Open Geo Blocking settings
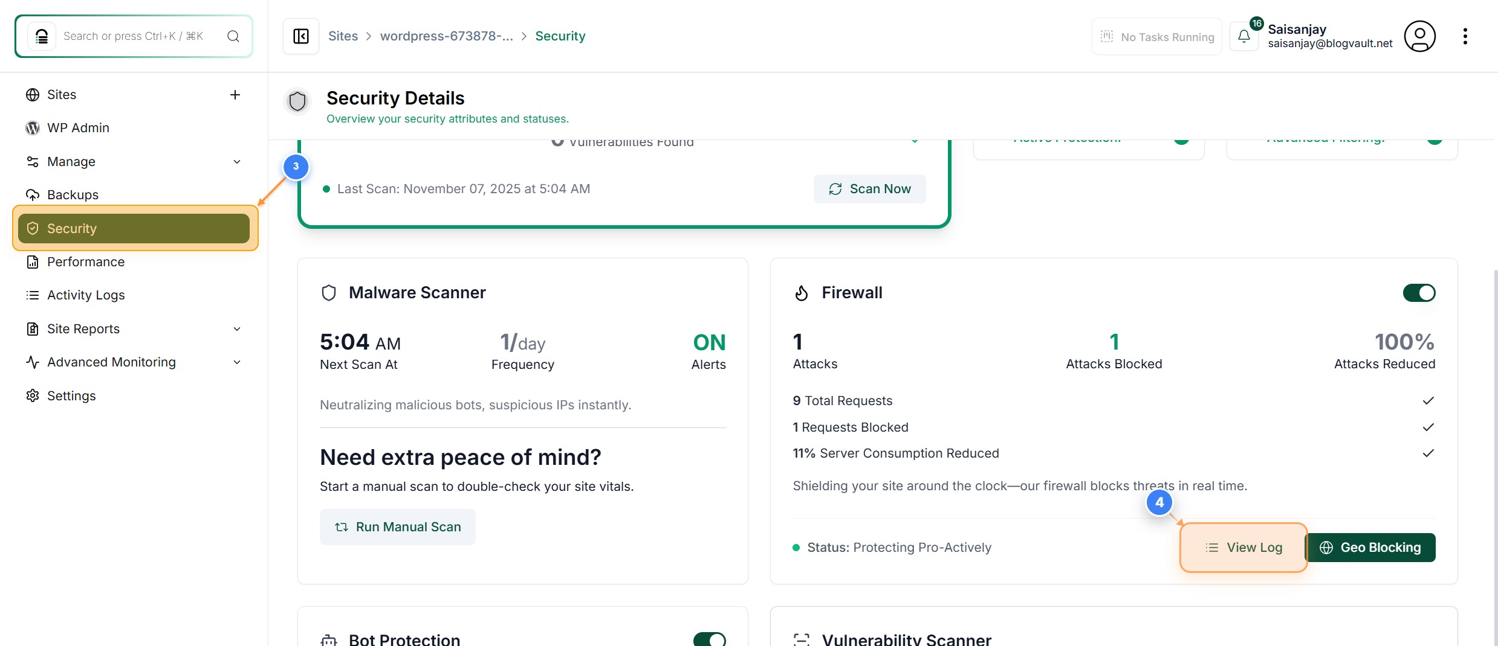 pos(1372,548)
